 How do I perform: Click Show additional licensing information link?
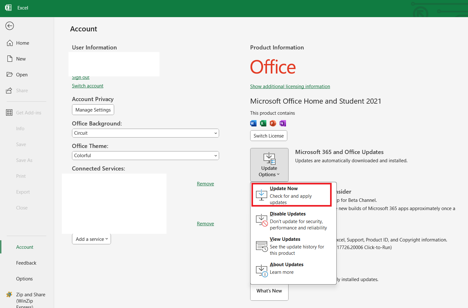[x=290, y=87]
